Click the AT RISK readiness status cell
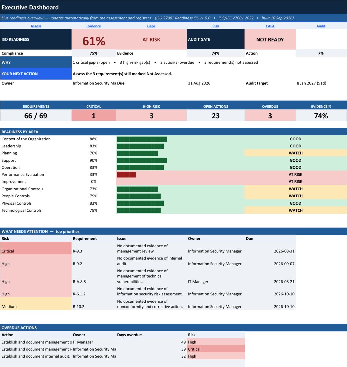 tap(151, 40)
